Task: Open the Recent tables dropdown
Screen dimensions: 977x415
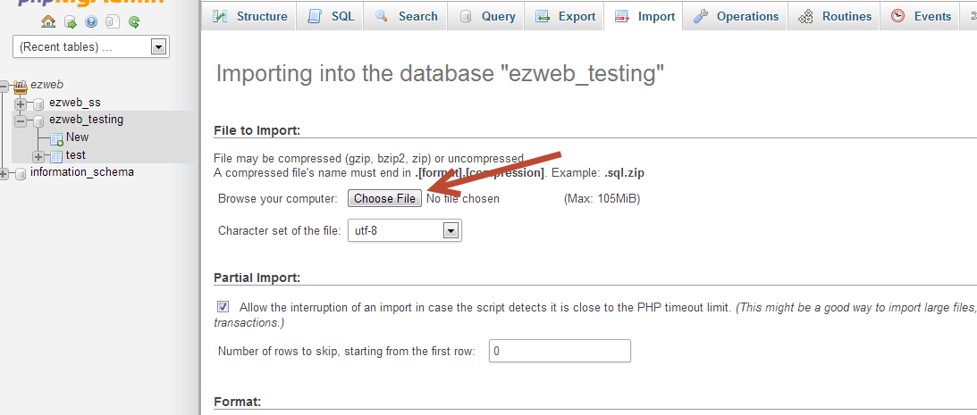Action: (x=91, y=46)
